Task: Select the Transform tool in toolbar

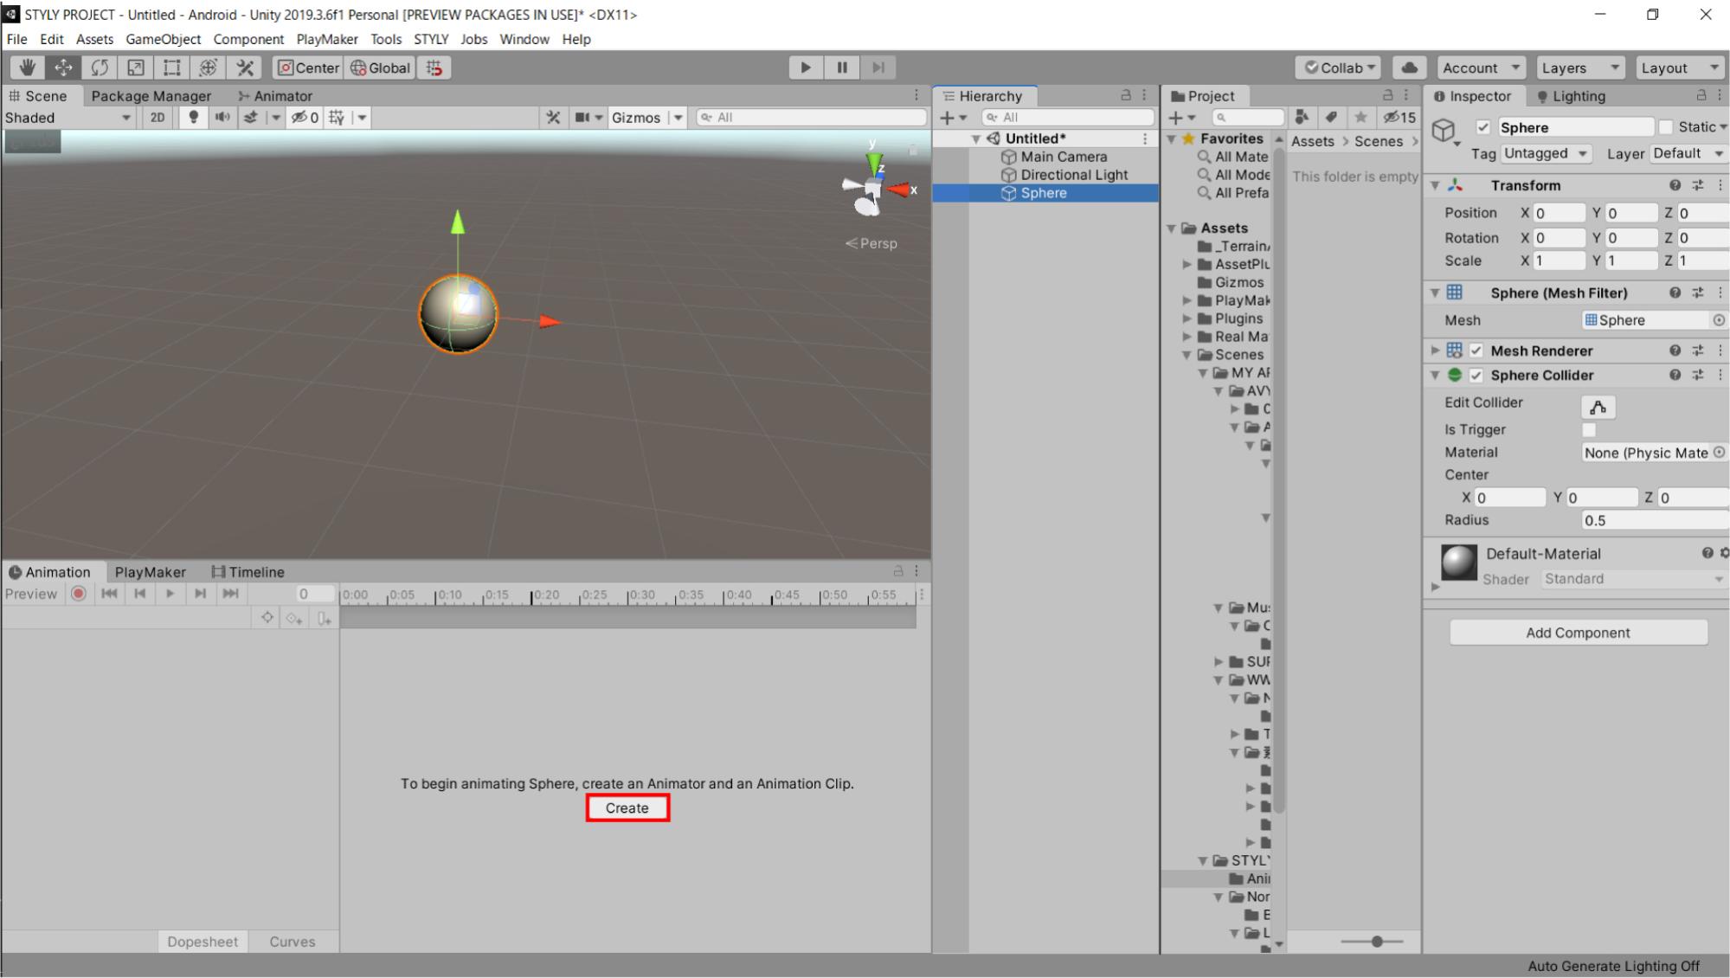Action: coord(209,68)
